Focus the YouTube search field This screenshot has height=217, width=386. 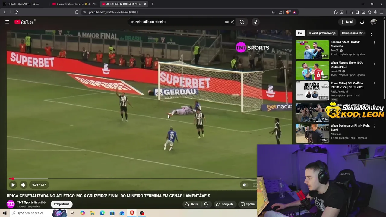176,22
